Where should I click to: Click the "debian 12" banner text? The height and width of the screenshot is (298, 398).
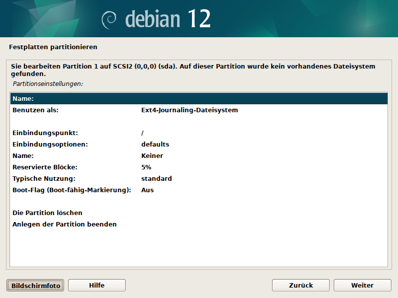(x=168, y=19)
